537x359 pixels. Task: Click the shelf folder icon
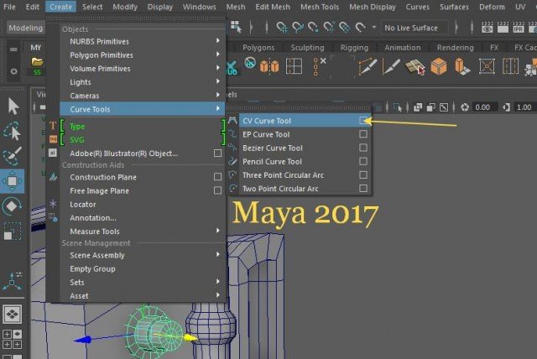coord(37,61)
